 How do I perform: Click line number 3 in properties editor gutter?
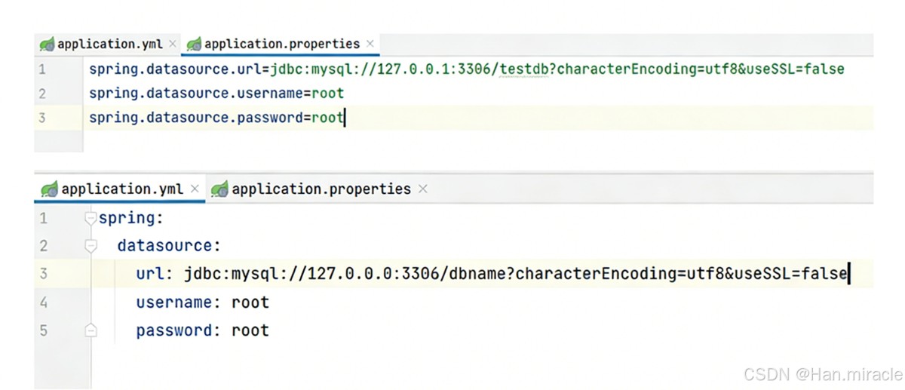click(42, 118)
